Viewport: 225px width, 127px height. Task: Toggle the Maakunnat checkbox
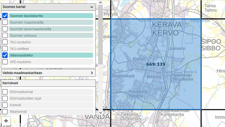coord(5,111)
